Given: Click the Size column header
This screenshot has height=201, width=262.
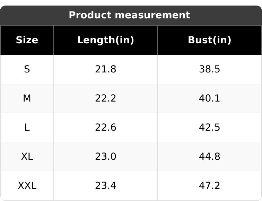Looking at the screenshot, I should (27, 40).
